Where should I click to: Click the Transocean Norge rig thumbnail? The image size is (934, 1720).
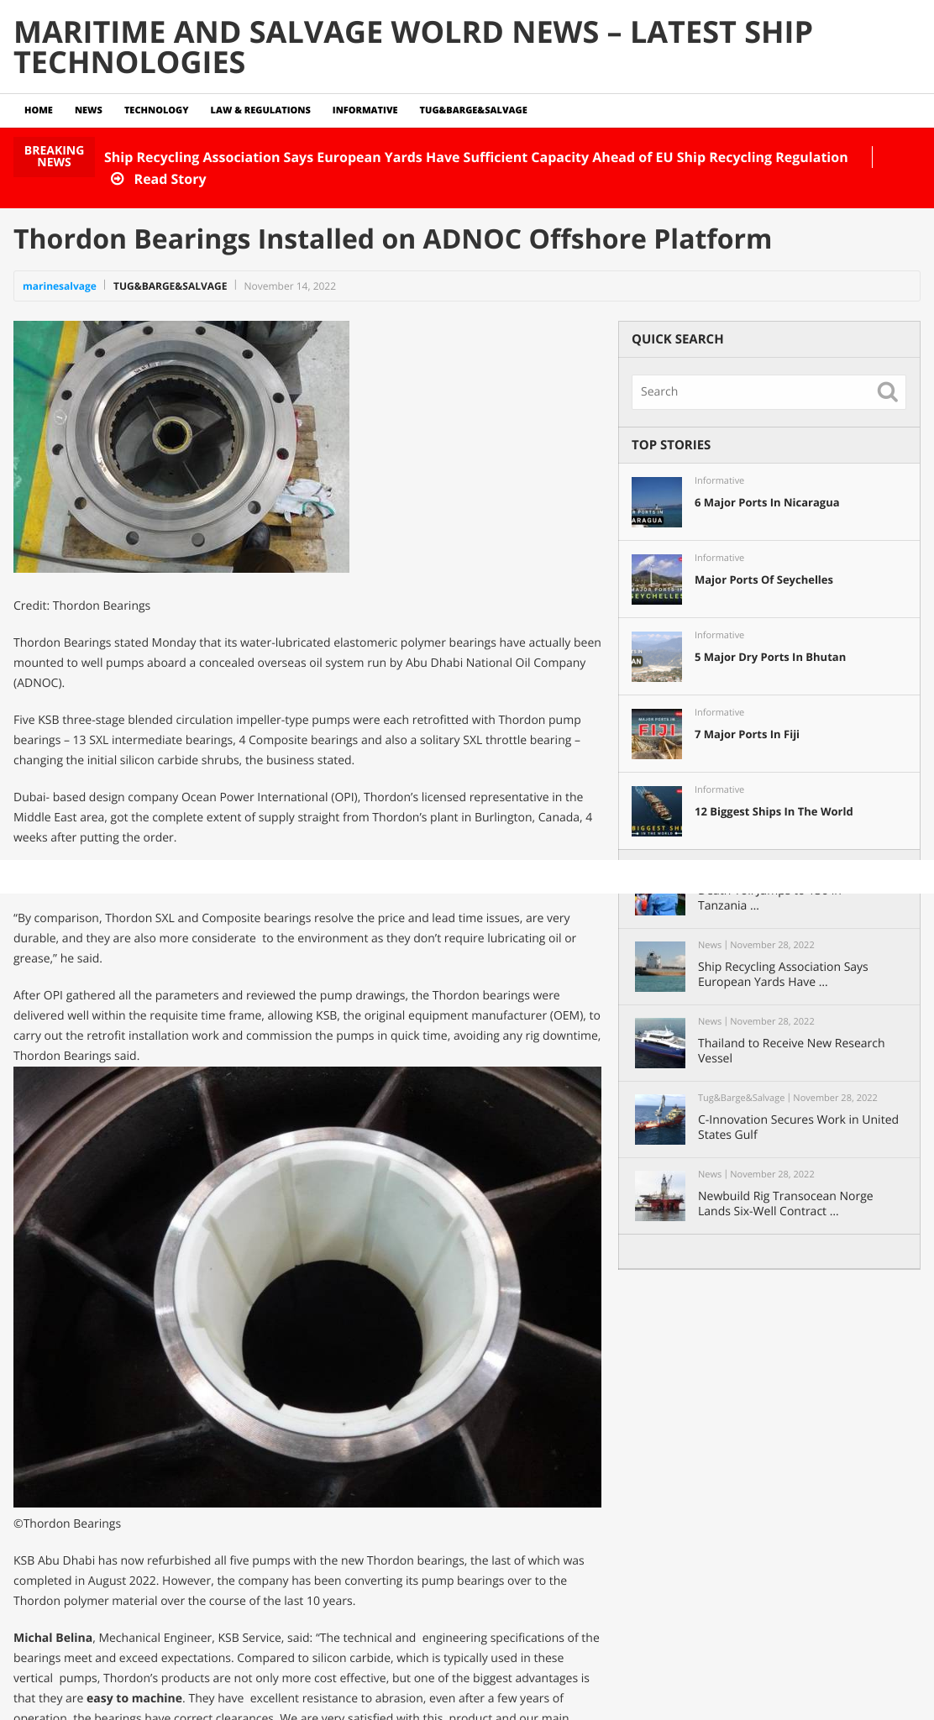pyautogui.click(x=660, y=1196)
